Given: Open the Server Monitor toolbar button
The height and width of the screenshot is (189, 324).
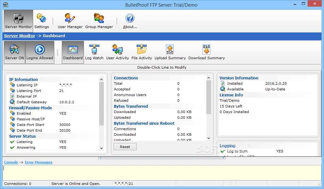Looking at the screenshot, I should 18,21.
